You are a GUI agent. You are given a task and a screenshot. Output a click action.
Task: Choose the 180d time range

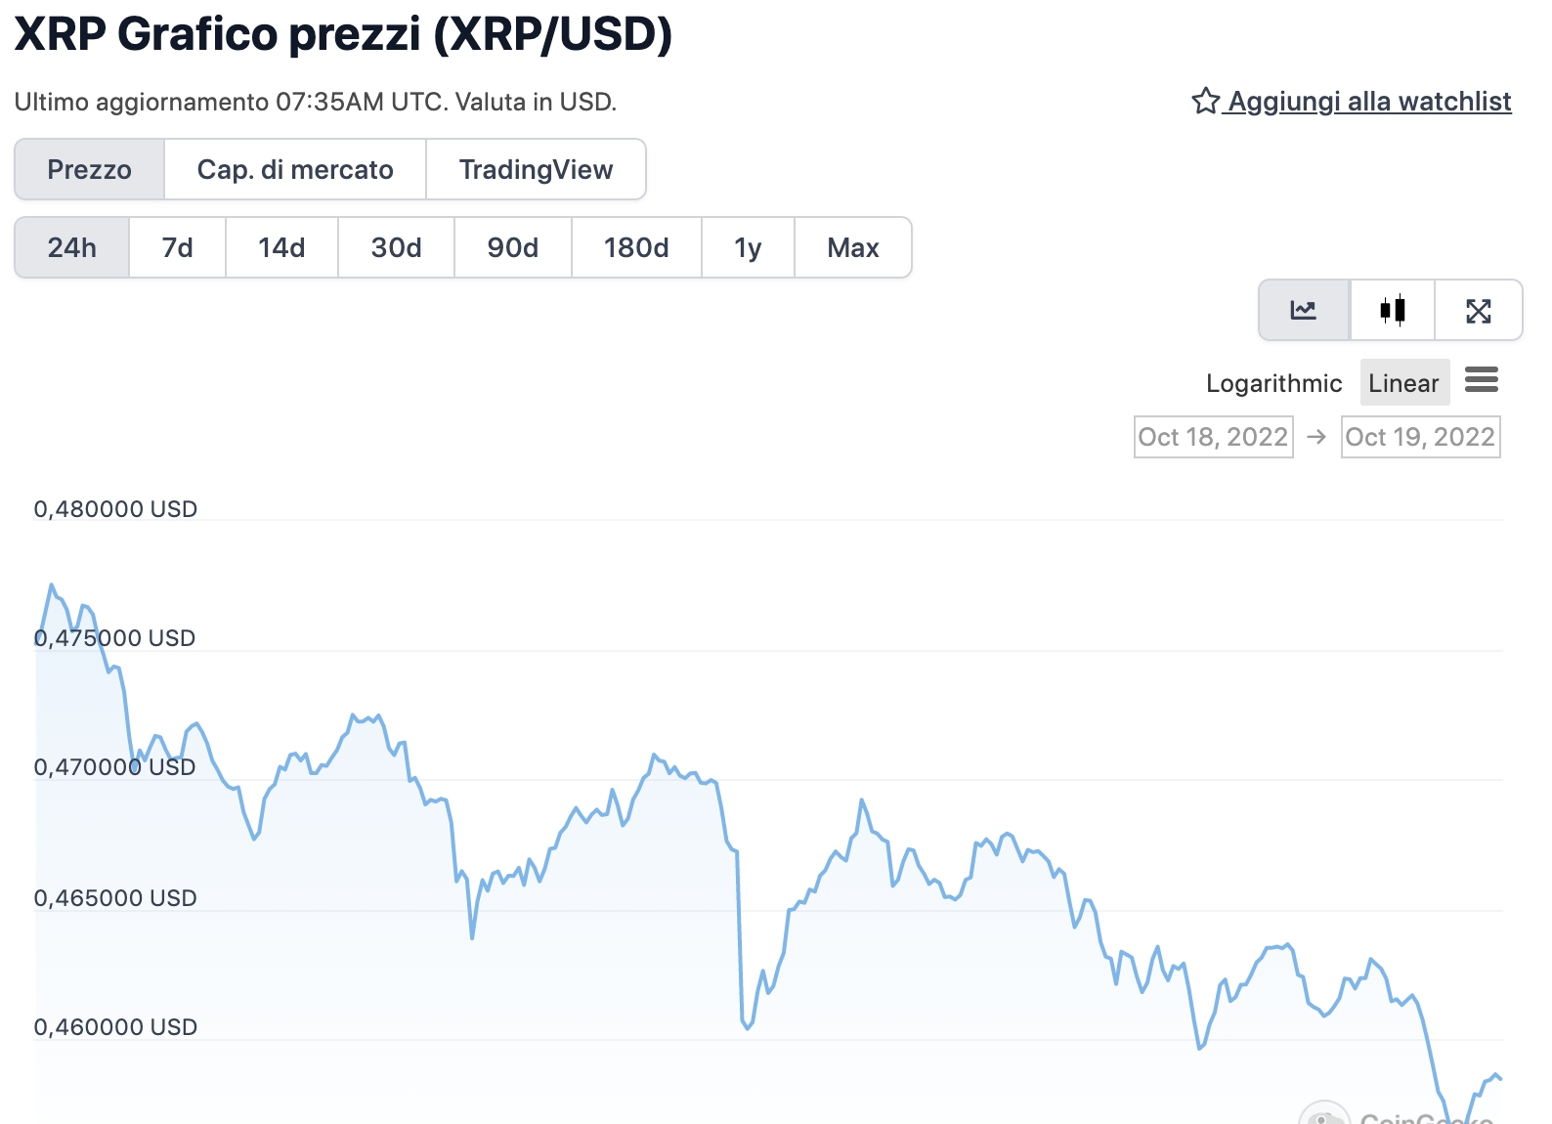[x=636, y=247]
